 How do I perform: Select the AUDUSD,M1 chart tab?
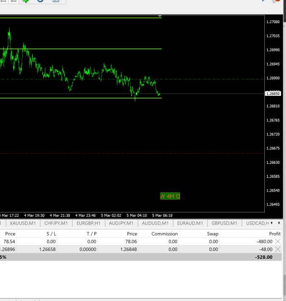coord(156,223)
